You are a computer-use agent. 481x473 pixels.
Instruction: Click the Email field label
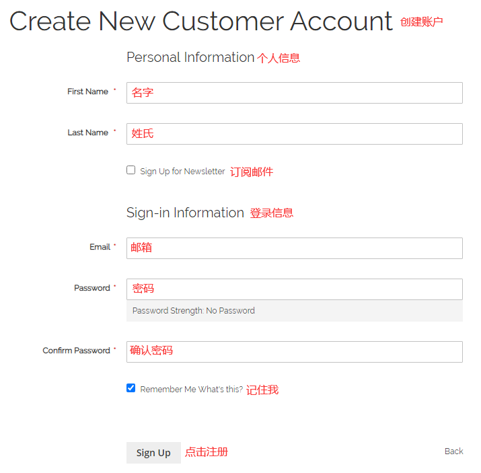(100, 247)
